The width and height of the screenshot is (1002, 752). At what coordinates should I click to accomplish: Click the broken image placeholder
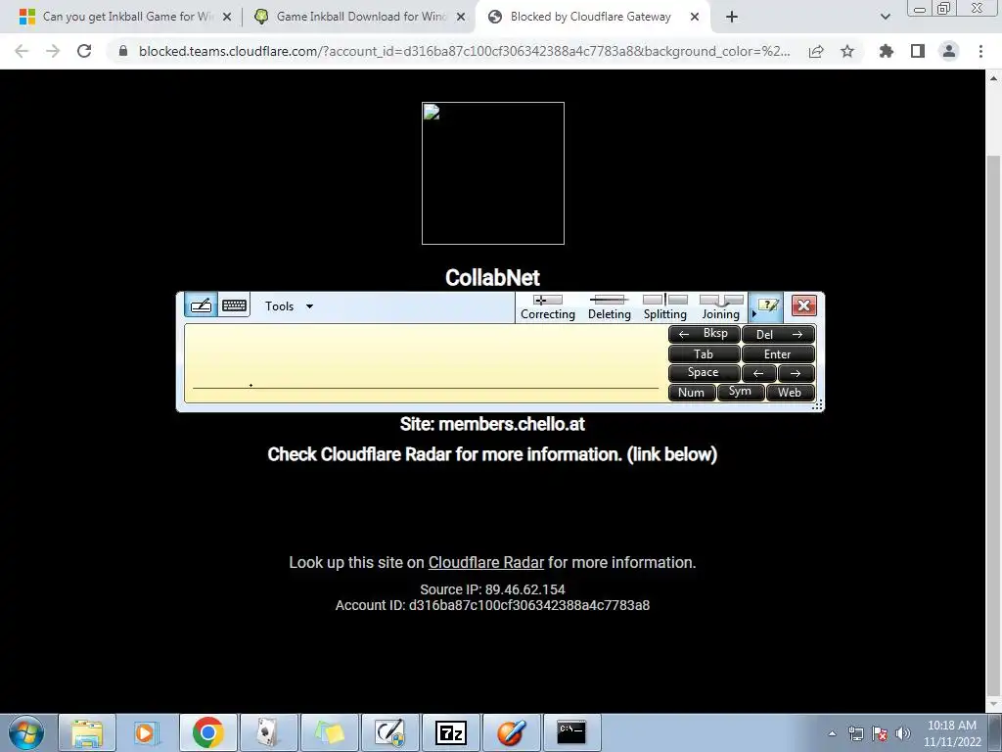[493, 173]
